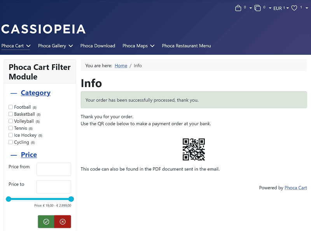Check the Football category checkbox
This screenshot has height=231, width=311.
pos(11,107)
